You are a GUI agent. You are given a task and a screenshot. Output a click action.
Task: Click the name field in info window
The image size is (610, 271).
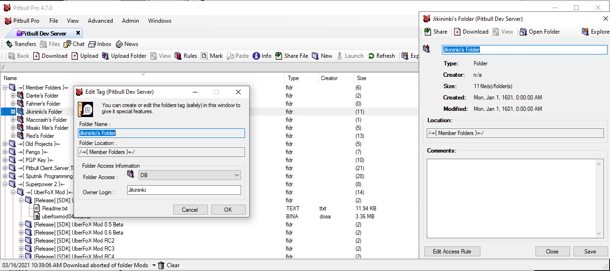click(x=524, y=49)
